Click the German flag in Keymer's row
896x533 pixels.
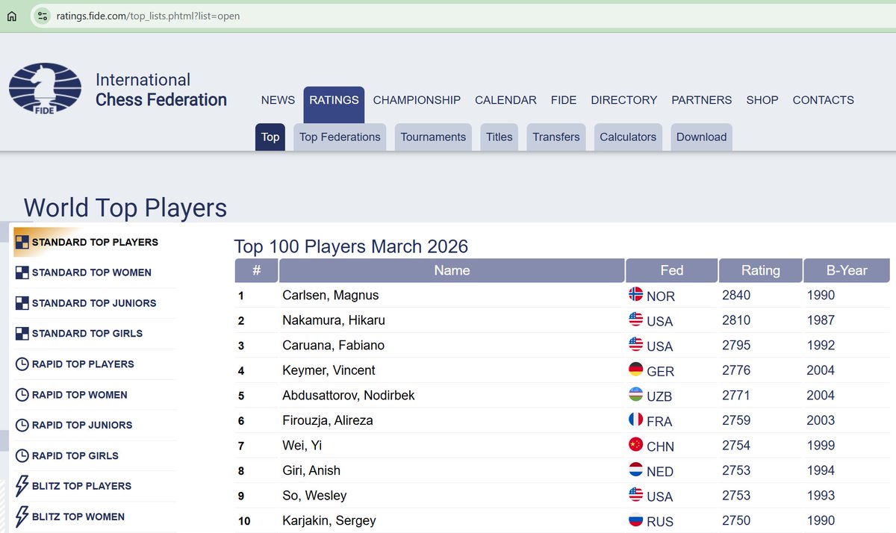(636, 369)
